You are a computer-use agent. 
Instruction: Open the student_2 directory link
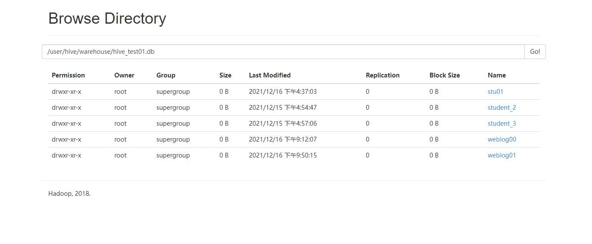pyautogui.click(x=502, y=108)
